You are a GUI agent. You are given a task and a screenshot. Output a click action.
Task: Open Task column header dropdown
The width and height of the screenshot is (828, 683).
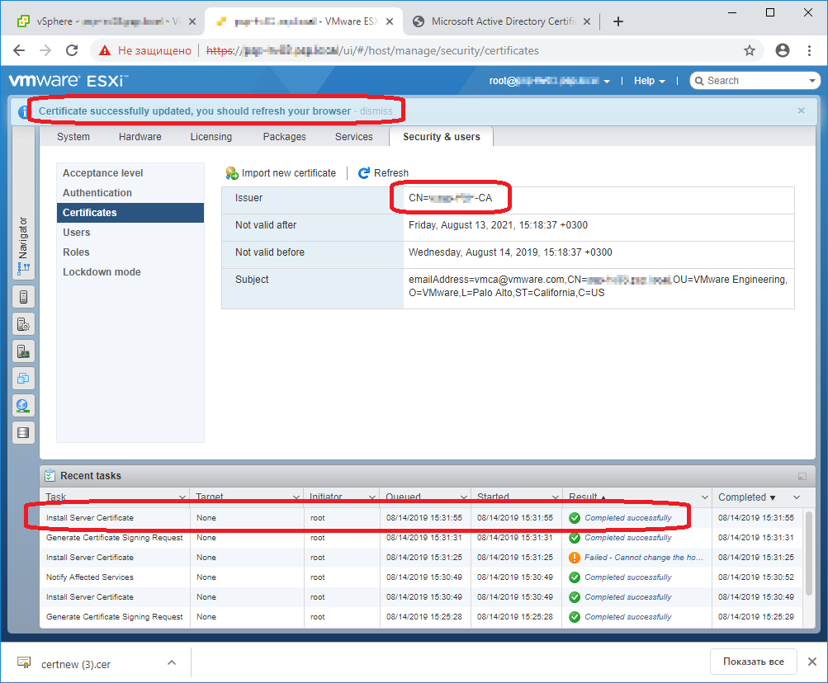(x=182, y=497)
